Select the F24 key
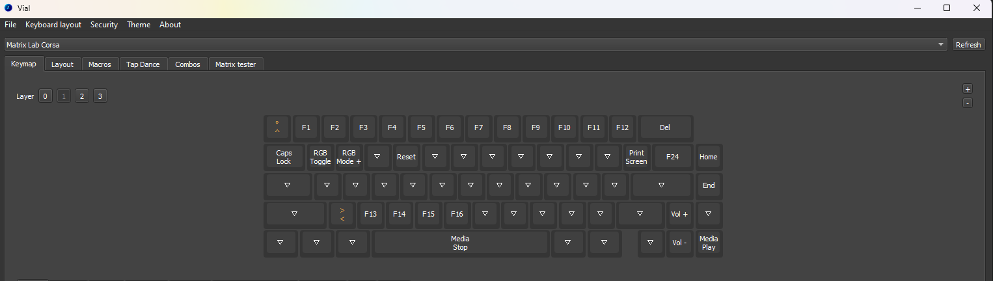Screen dimensions: 993x281 (672, 157)
